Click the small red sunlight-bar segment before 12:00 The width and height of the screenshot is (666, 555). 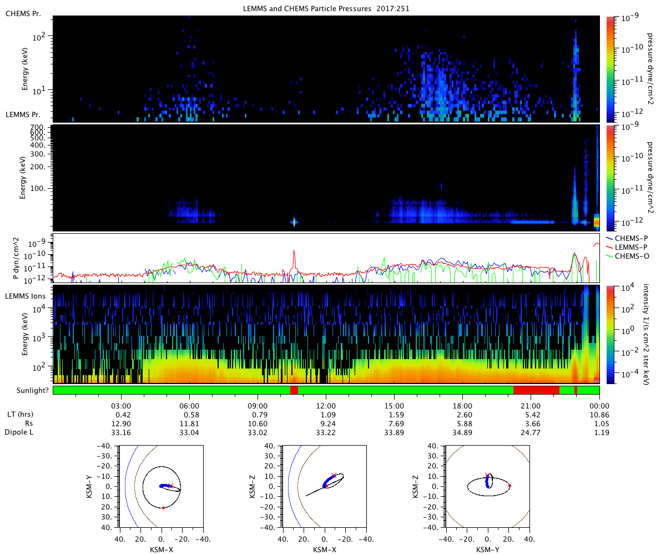[294, 390]
